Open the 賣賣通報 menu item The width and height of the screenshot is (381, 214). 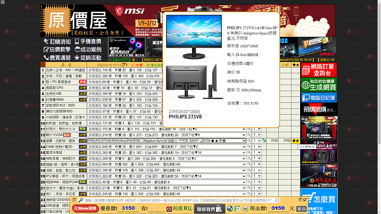pyautogui.click(x=57, y=58)
